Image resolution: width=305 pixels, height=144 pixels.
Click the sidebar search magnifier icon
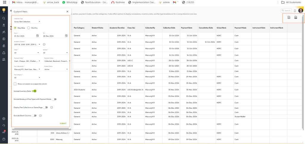click(x=4, y=18)
